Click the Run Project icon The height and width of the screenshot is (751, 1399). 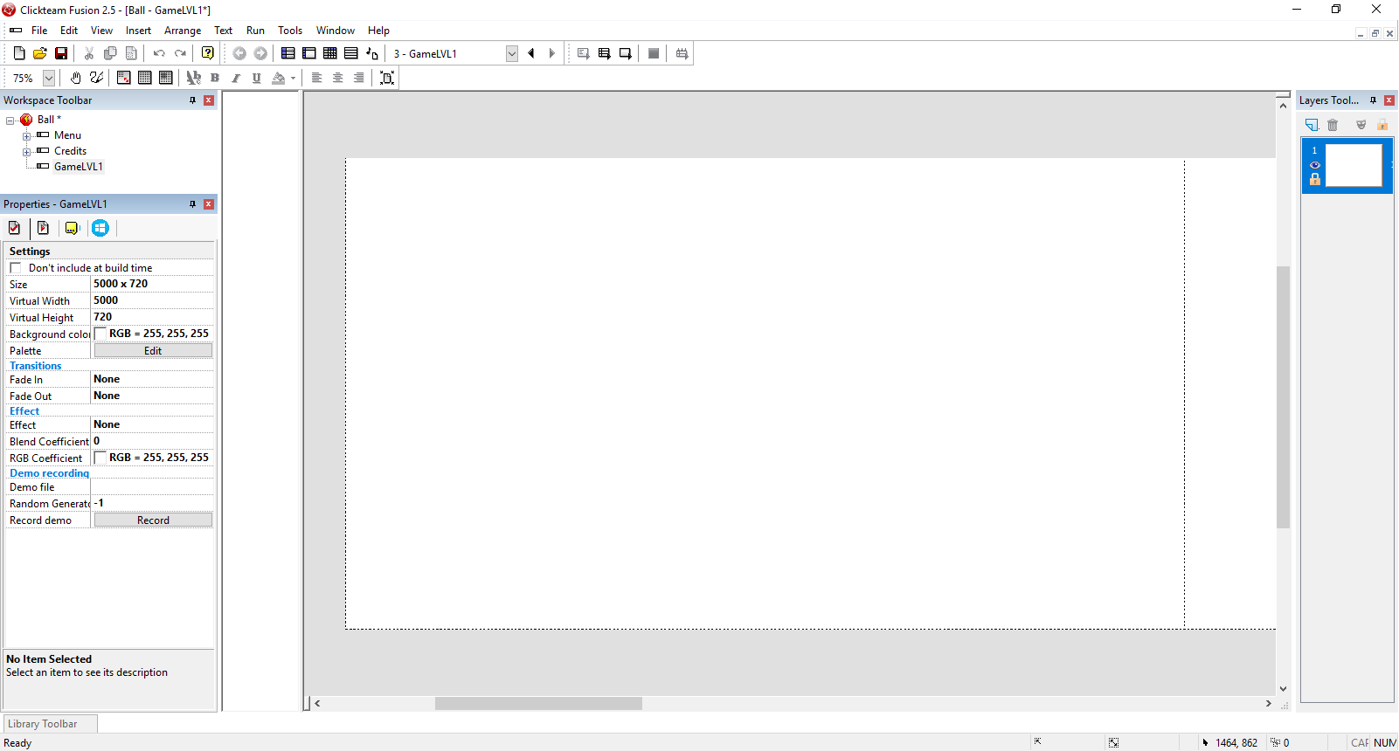point(583,53)
